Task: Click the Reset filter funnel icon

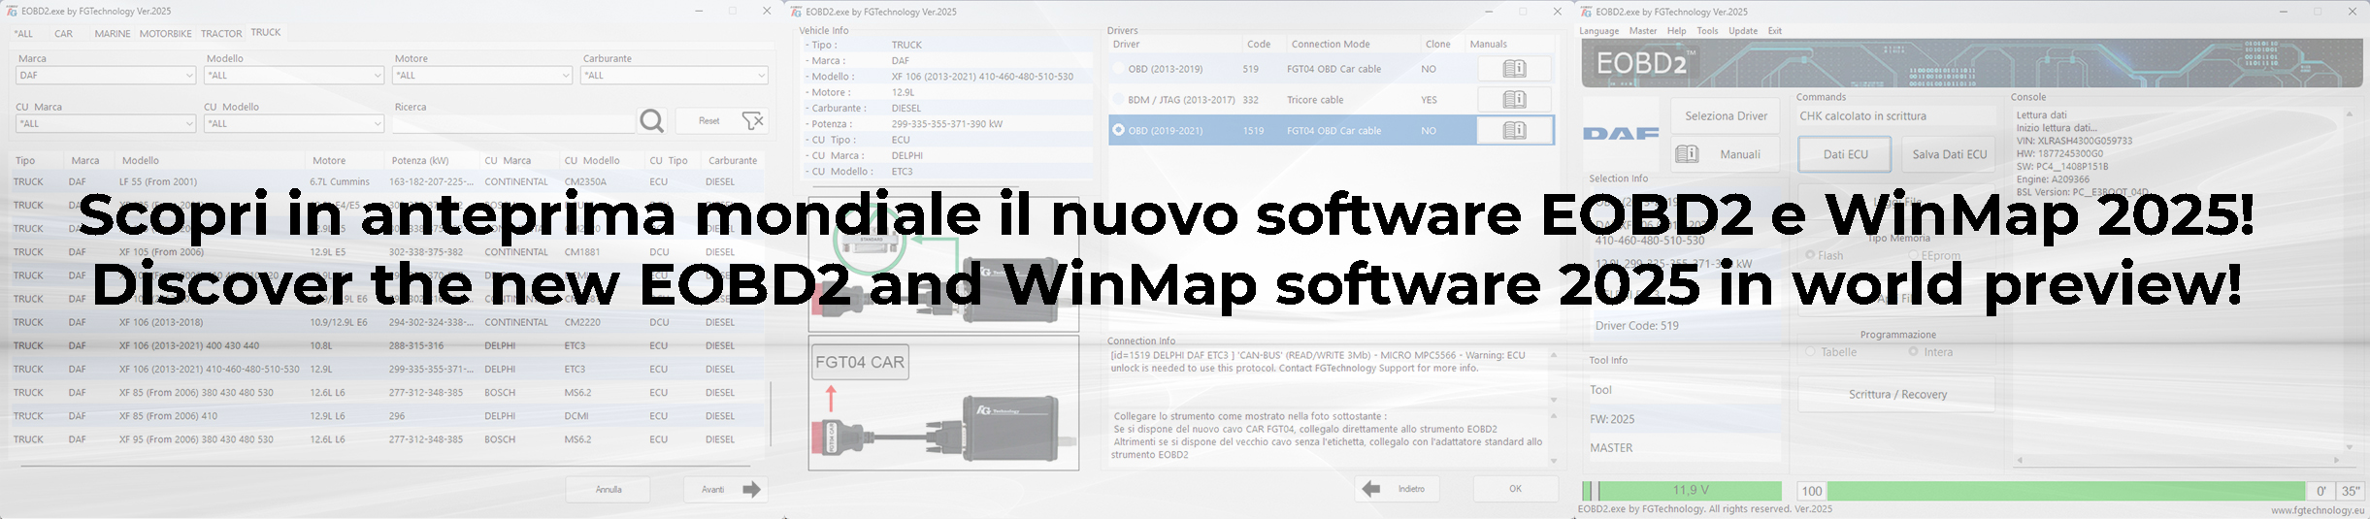Action: click(x=753, y=121)
